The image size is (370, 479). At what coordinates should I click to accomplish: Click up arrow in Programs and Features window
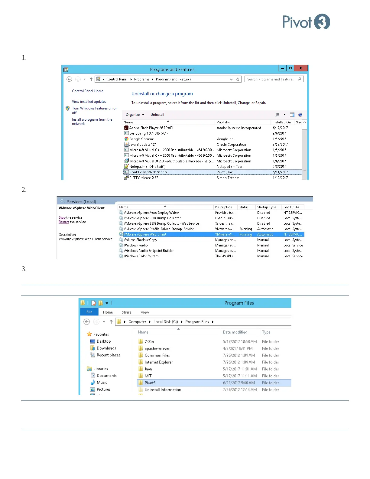click(x=91, y=79)
